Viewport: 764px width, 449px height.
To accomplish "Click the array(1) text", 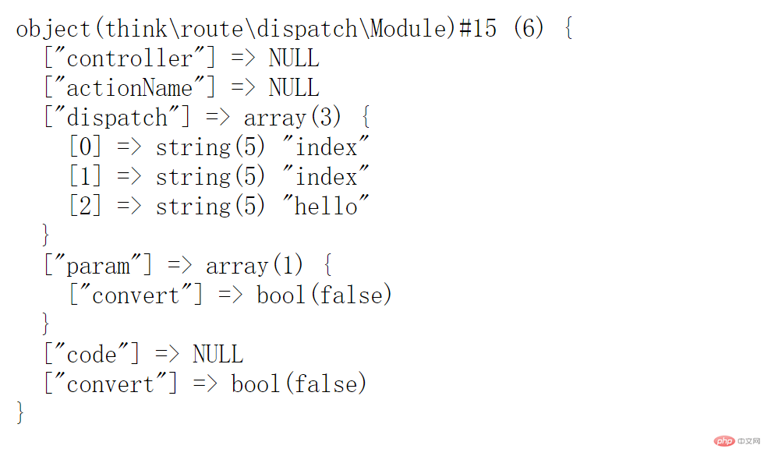I will [x=254, y=266].
